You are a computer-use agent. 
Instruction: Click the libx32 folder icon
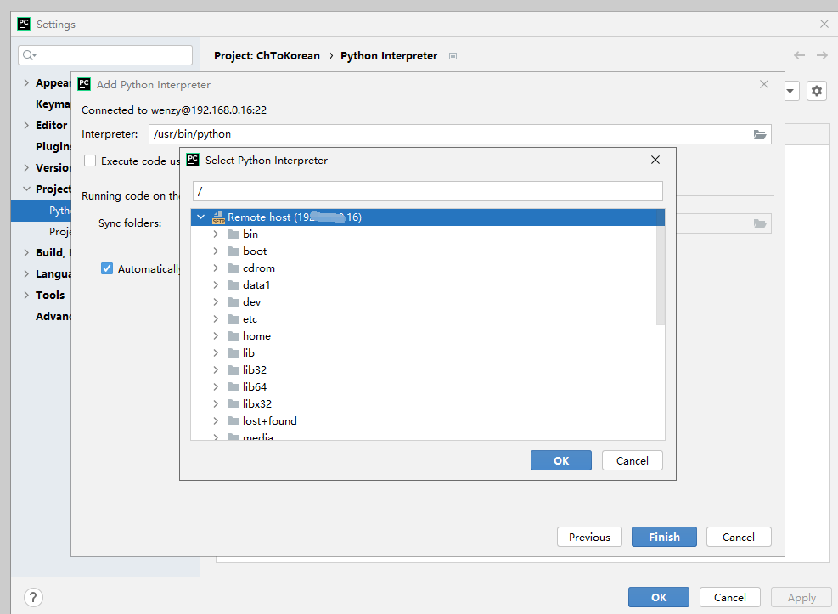coord(233,403)
